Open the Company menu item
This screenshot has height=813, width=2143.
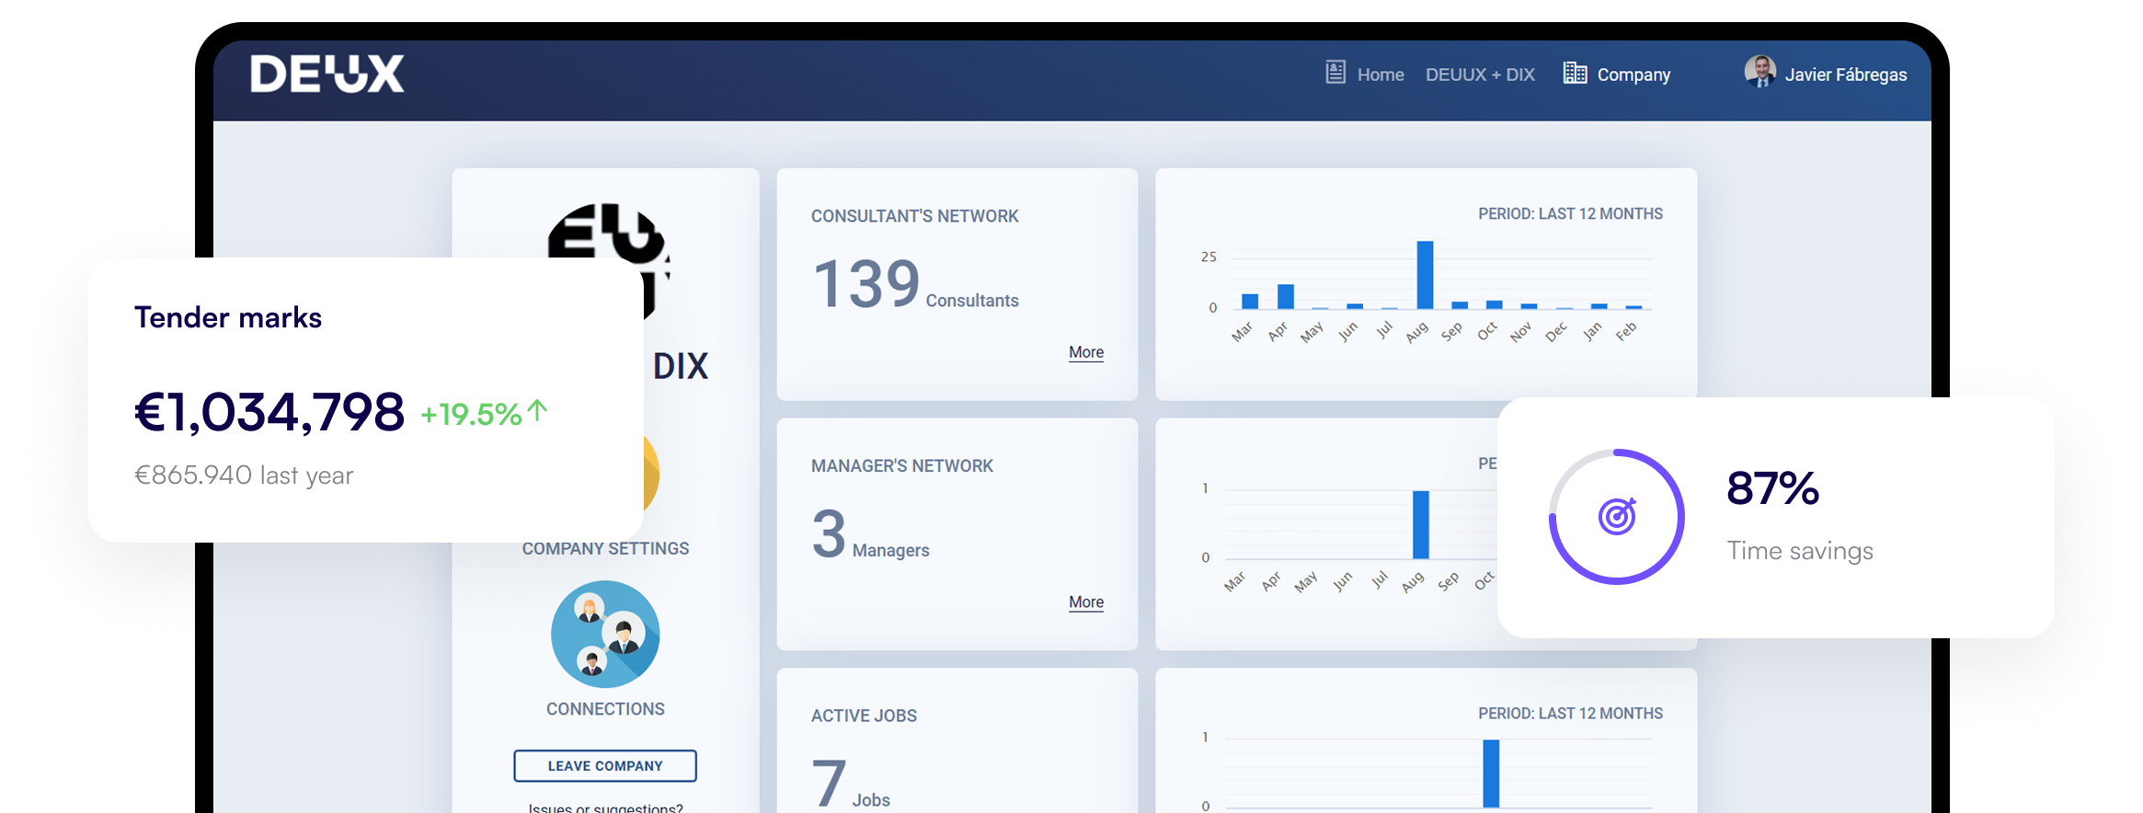1633,74
